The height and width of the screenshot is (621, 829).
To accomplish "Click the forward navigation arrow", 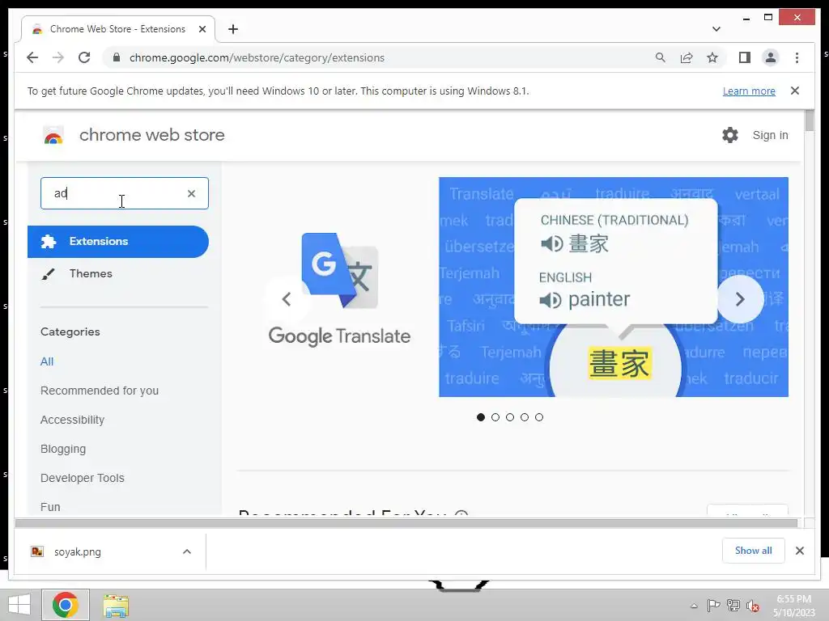I will [58, 57].
